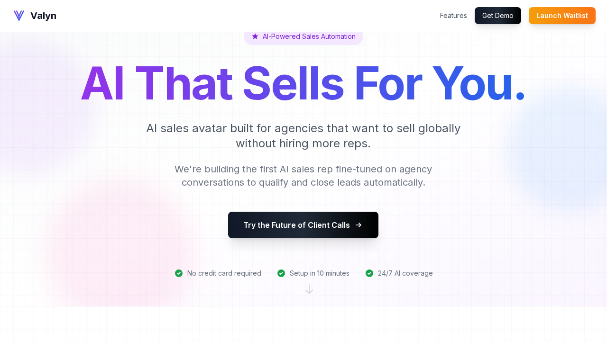Click the Valyn brand name text
The height and width of the screenshot is (341, 607).
pyautogui.click(x=43, y=16)
